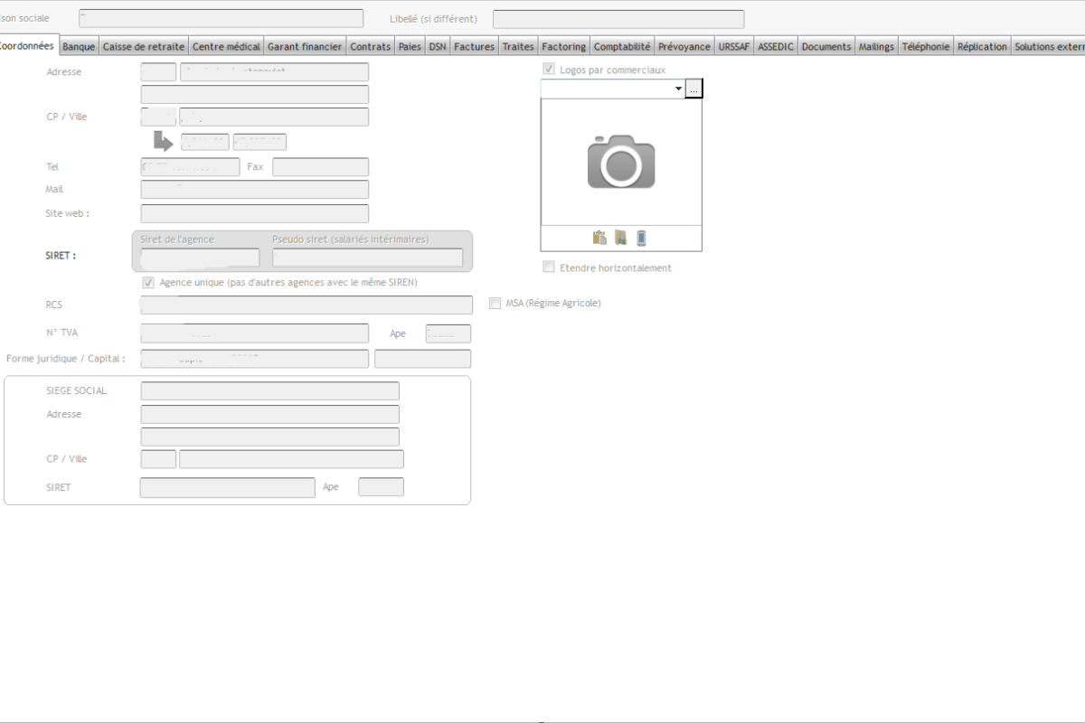Viewport: 1085px width, 723px height.
Task: Select the Comptabilité tab
Action: pos(622,47)
